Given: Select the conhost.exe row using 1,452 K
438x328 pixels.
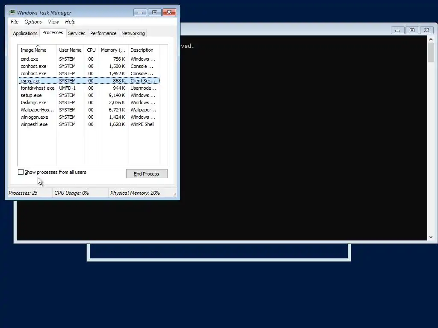Looking at the screenshot, I should (89, 73).
